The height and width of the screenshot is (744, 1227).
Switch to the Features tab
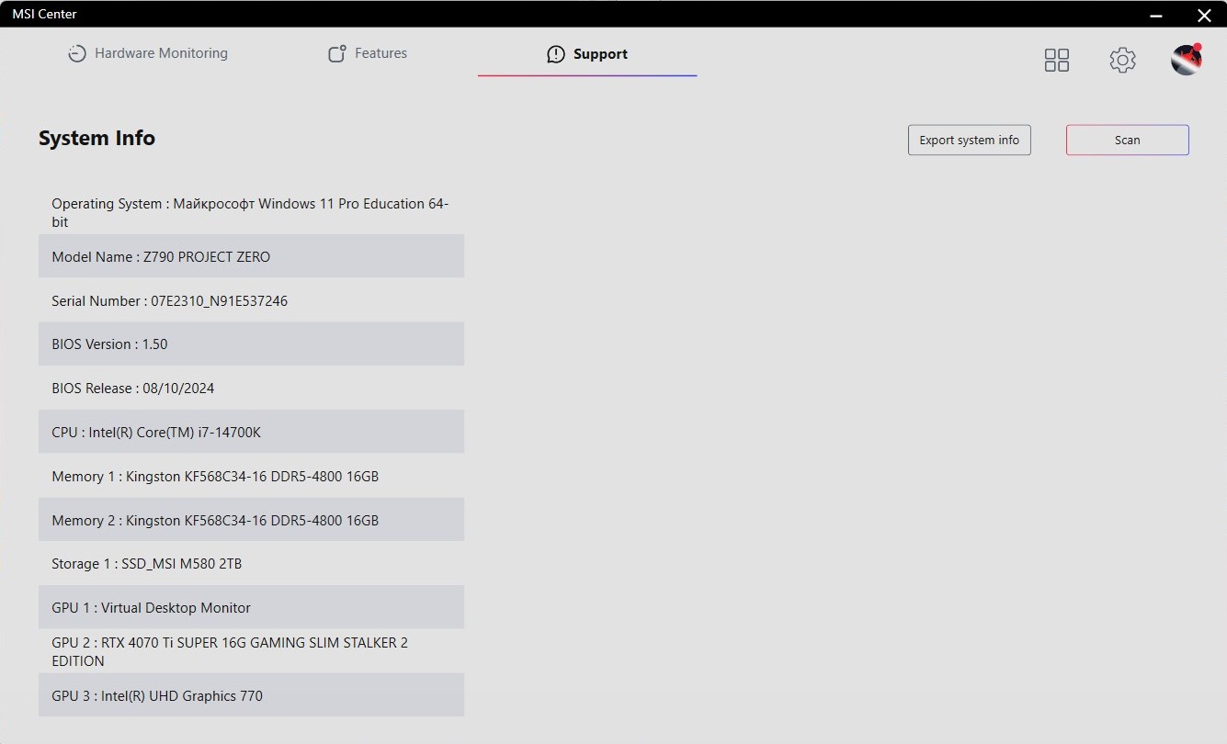pos(368,53)
